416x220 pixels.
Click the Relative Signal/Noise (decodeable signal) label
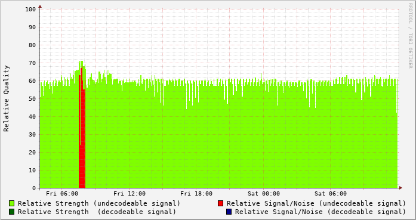click(321, 212)
